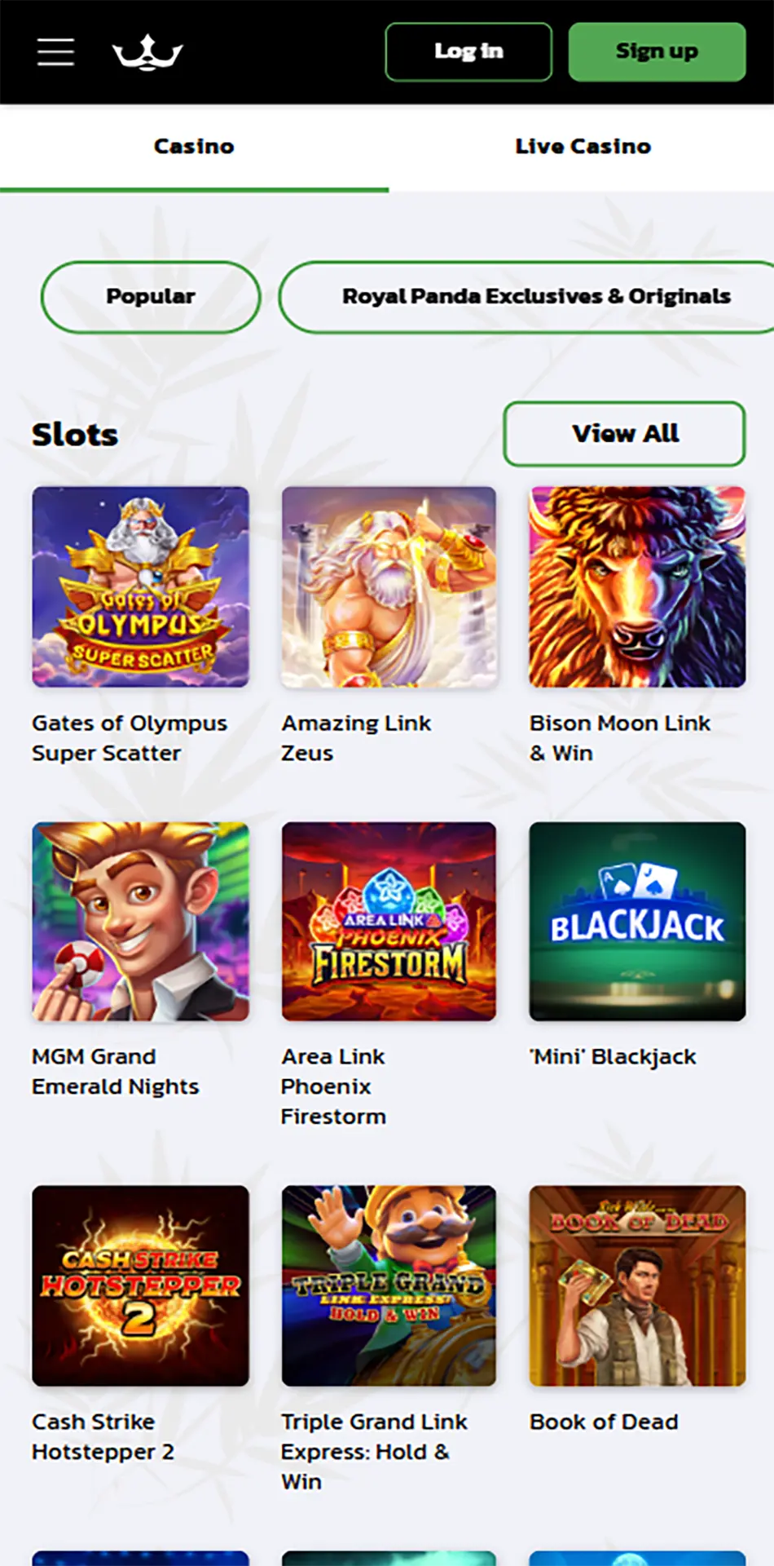Viewport: 774px width, 1566px height.
Task: Open Triple Grand Link Express game image
Action: [389, 1285]
